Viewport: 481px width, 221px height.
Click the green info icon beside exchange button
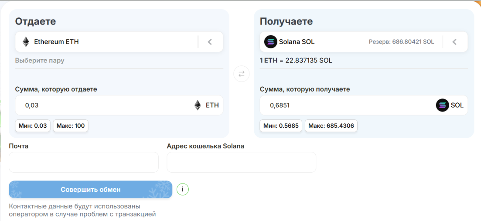pyautogui.click(x=182, y=190)
